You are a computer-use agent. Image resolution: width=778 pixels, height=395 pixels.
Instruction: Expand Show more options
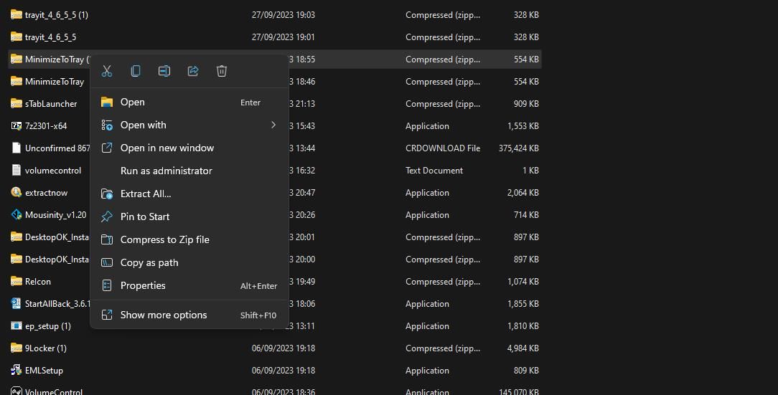tap(164, 315)
